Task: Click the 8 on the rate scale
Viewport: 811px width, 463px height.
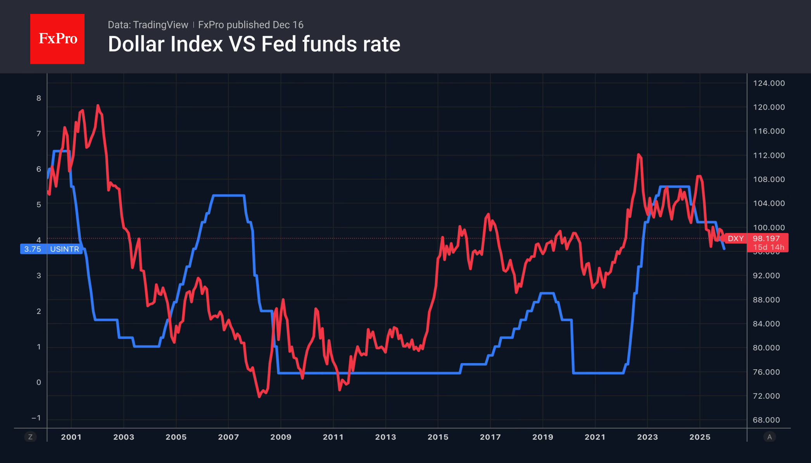Action: [39, 98]
